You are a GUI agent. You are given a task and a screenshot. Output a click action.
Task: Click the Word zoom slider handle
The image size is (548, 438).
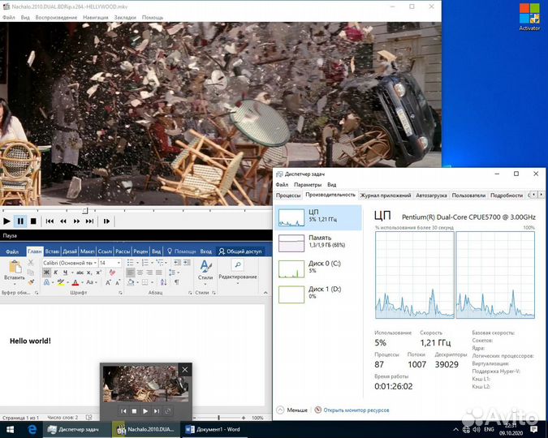pyautogui.click(x=218, y=418)
